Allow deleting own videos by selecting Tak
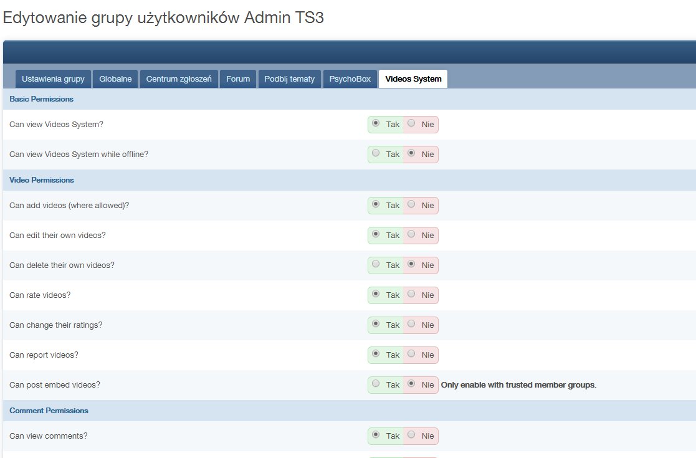The image size is (696, 458). 375,264
